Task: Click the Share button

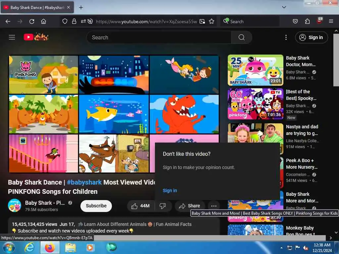Action: click(x=190, y=206)
